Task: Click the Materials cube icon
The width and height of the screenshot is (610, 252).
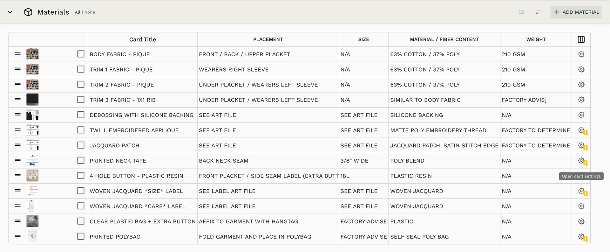Action: 28,12
